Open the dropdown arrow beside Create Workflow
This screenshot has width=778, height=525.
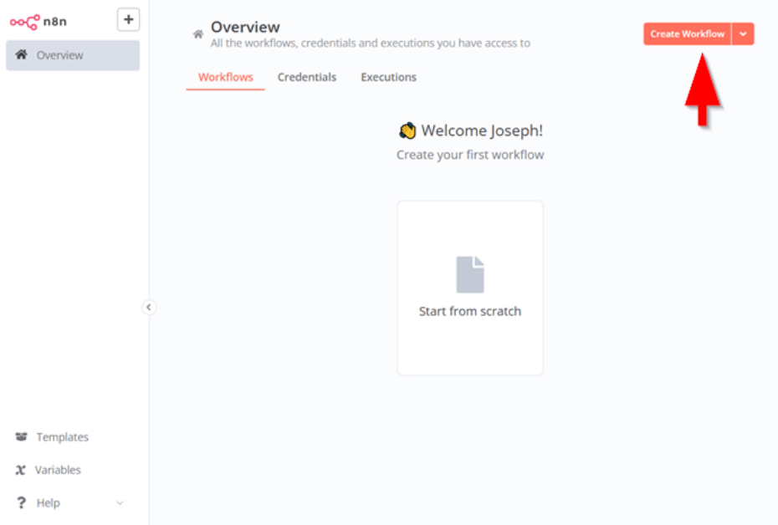tap(743, 34)
